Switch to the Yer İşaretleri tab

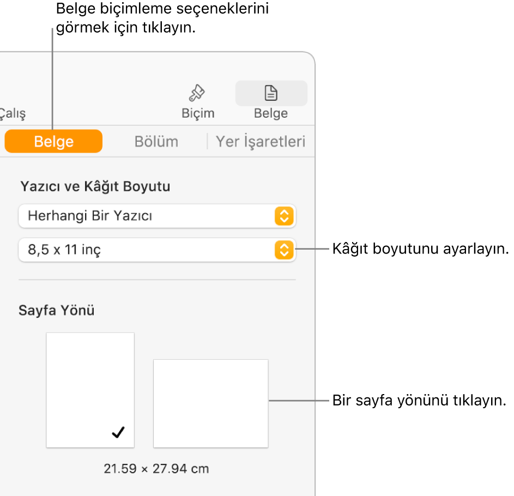(261, 142)
